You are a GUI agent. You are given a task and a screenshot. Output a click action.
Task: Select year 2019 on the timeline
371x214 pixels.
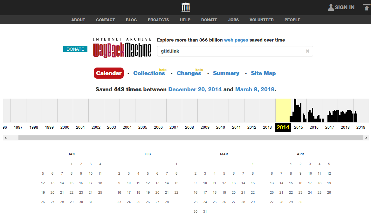coord(361,127)
